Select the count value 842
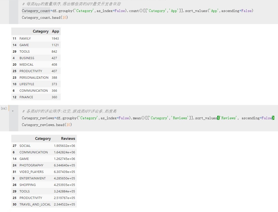Viewport: 278px width, 212px height. pyautogui.click(x=54, y=52)
